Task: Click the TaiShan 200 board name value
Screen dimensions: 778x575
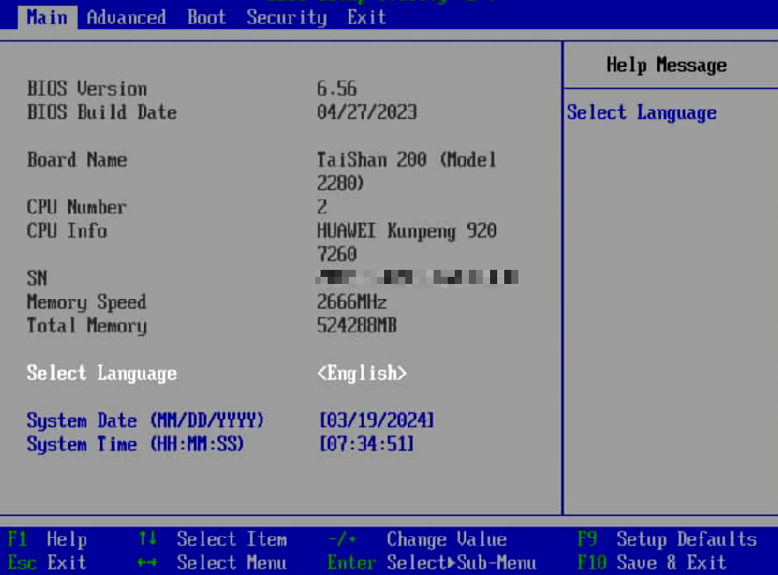Action: pyautogui.click(x=406, y=171)
